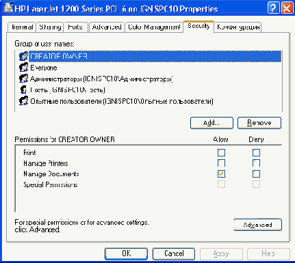The height and width of the screenshot is (263, 295).
Task: Click the Опытные пользователи group icon
Action: [x=23, y=101]
